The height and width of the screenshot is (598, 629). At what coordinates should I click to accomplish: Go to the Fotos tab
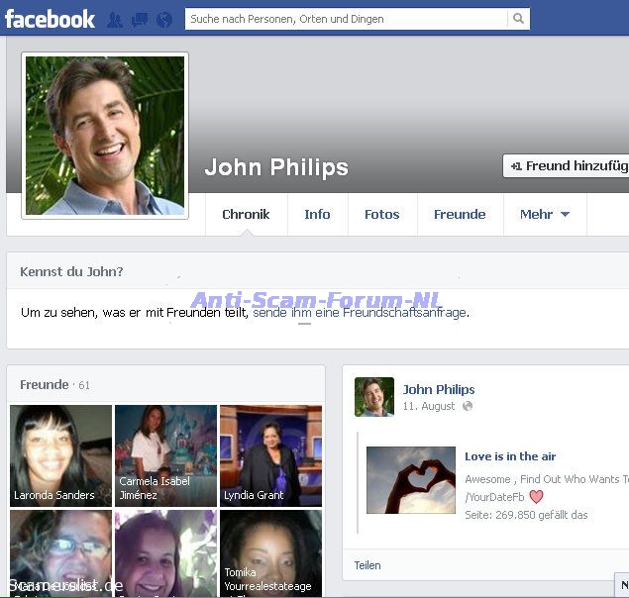tap(381, 214)
